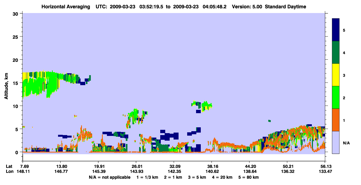Click the 'Lon' row label

9,171
